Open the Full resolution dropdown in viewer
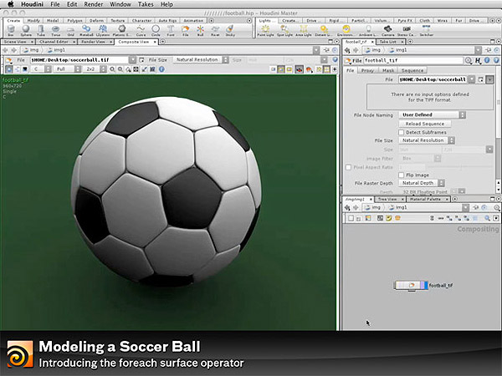The image size is (502, 376). tap(68, 69)
